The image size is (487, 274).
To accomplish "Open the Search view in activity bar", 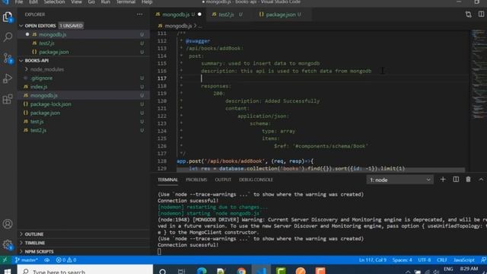I will point(8,37).
